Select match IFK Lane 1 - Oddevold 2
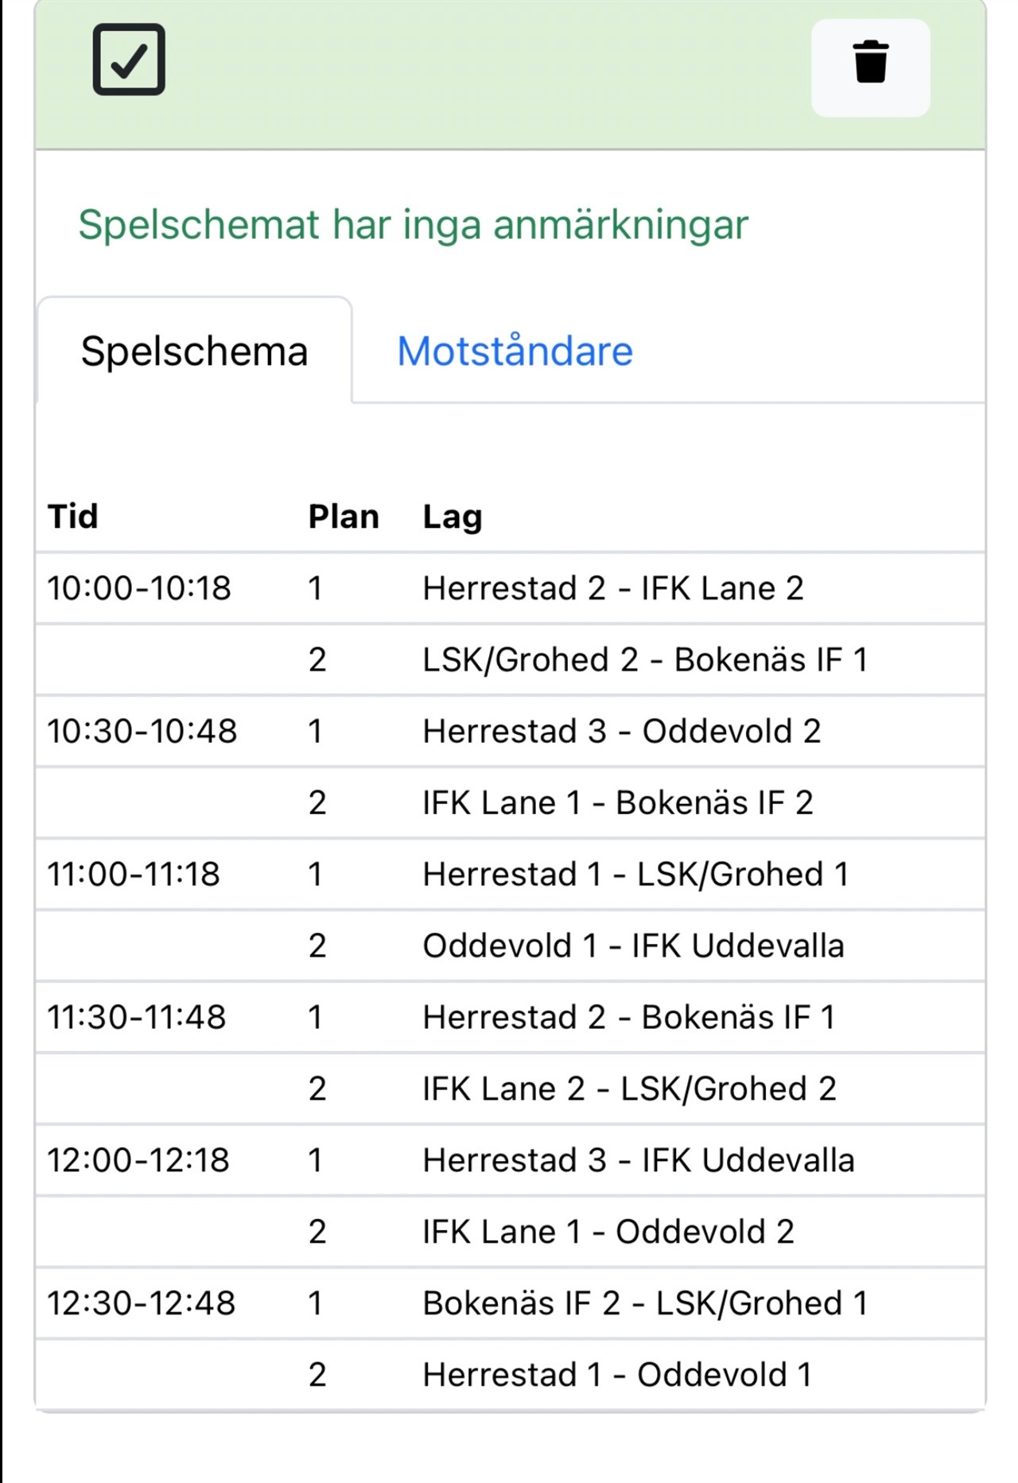 (x=608, y=1232)
